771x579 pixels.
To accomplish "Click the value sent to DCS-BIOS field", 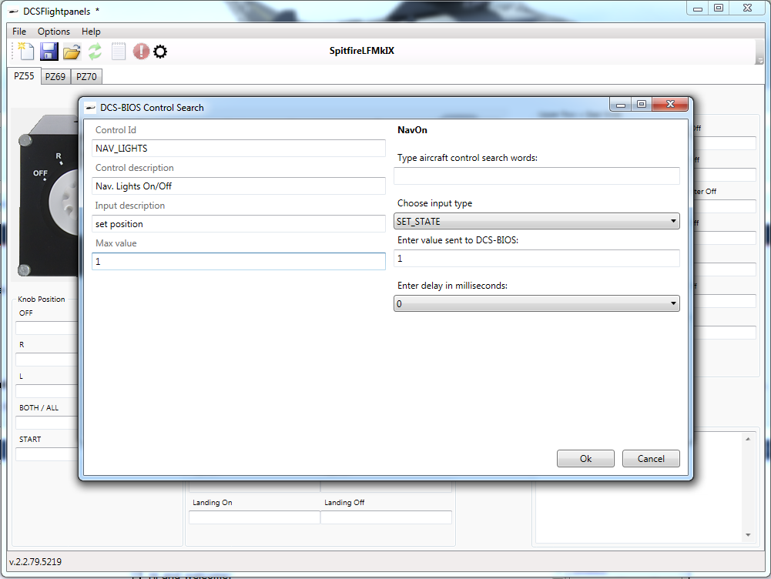I will [x=536, y=259].
